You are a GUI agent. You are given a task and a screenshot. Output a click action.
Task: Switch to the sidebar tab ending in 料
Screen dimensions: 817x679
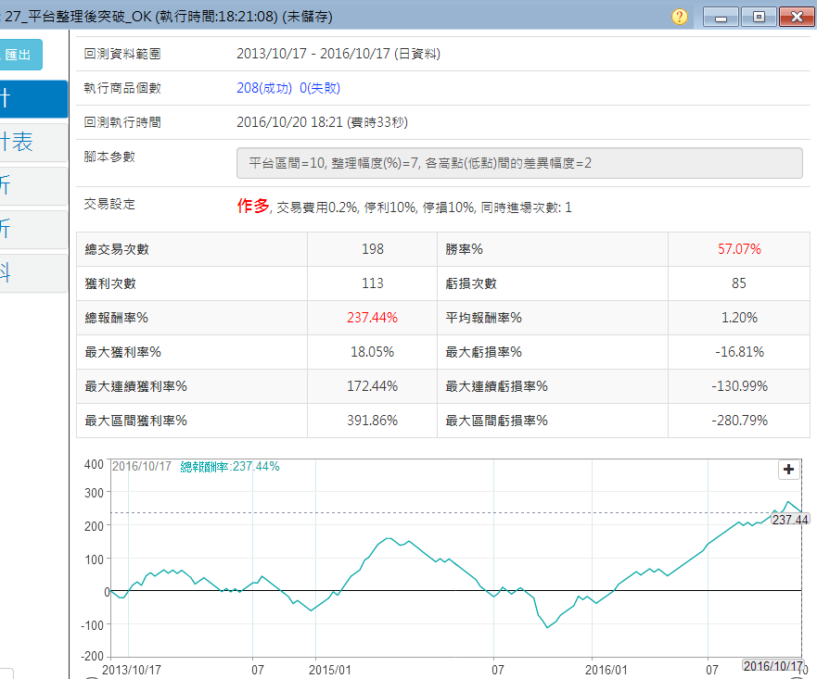tap(32, 272)
